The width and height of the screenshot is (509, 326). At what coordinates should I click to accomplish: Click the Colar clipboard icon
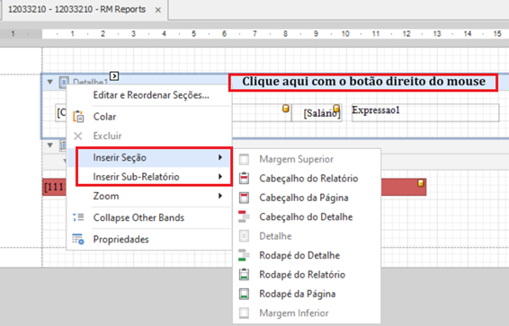tap(78, 117)
